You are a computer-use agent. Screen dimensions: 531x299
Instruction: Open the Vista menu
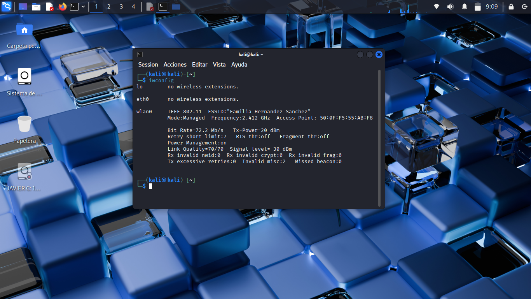pyautogui.click(x=219, y=65)
